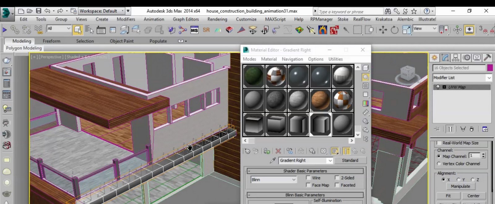Open the Create command panel tab
This screenshot has height=204, width=495.
[435, 58]
